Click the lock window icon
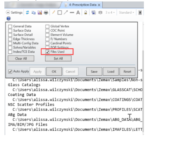The width and height of the screenshot is (190, 141). (86, 13)
